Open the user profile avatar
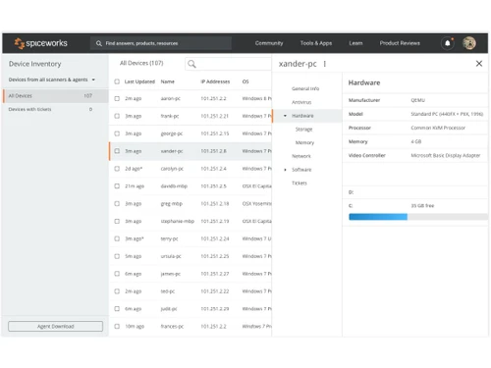The width and height of the screenshot is (491, 368). [x=469, y=43]
